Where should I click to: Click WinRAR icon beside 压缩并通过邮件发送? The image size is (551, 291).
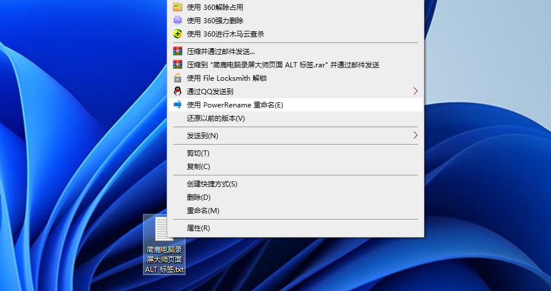178,51
